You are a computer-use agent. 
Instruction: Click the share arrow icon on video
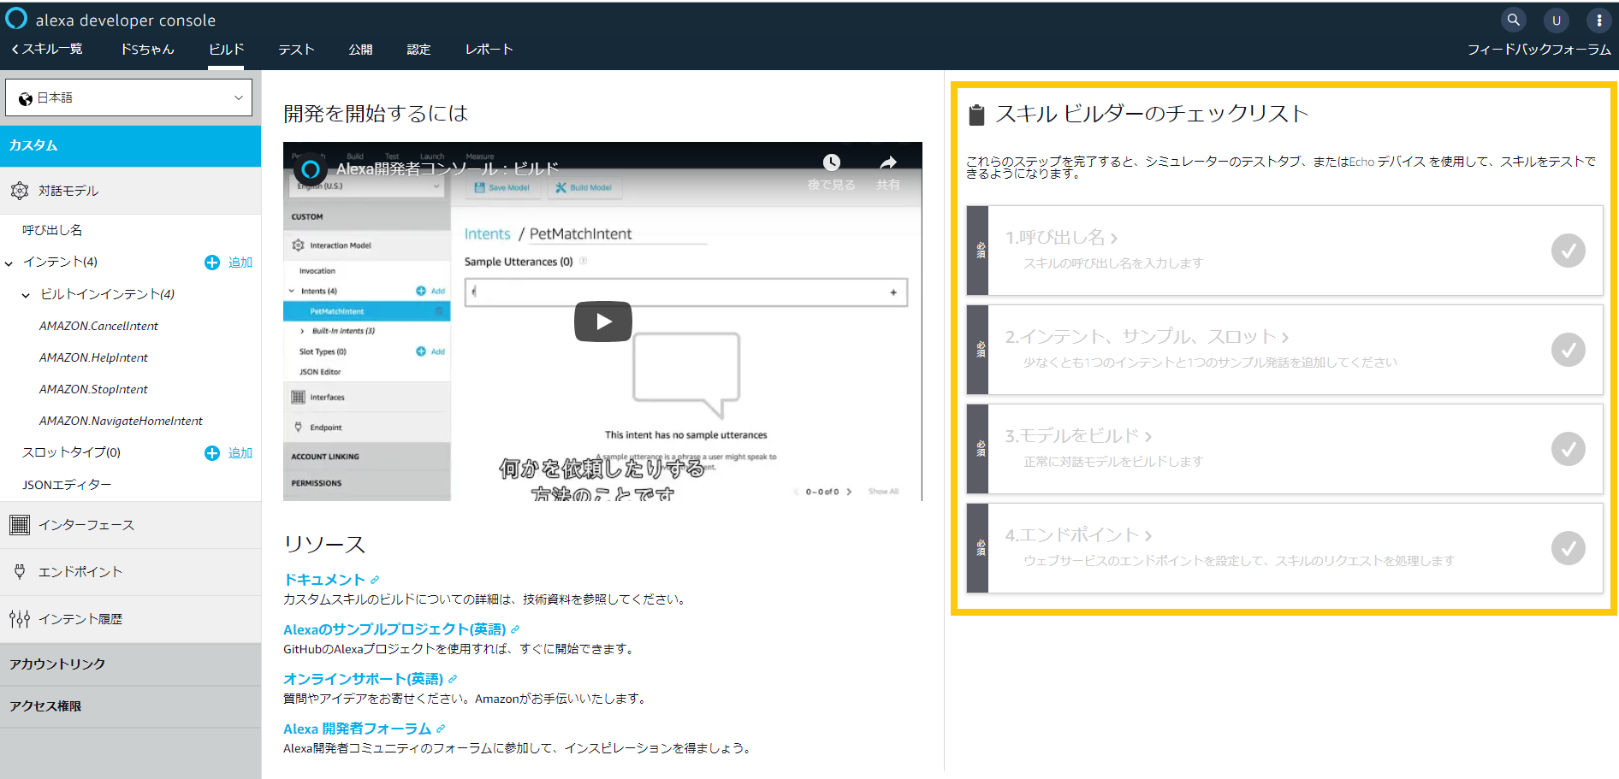point(888,162)
